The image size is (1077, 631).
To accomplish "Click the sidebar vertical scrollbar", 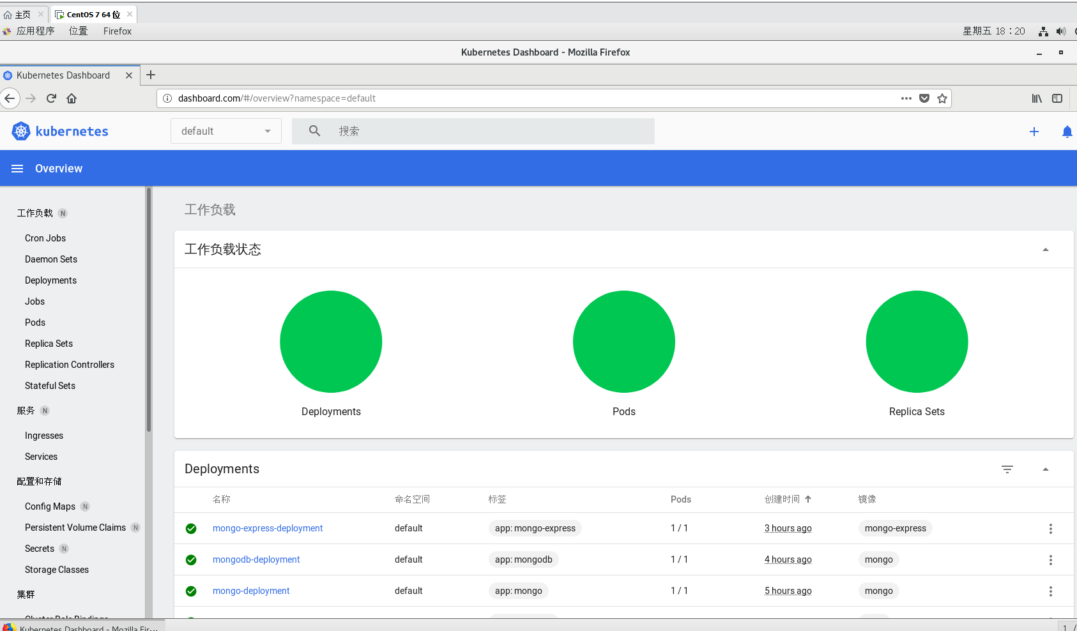I will 149,310.
